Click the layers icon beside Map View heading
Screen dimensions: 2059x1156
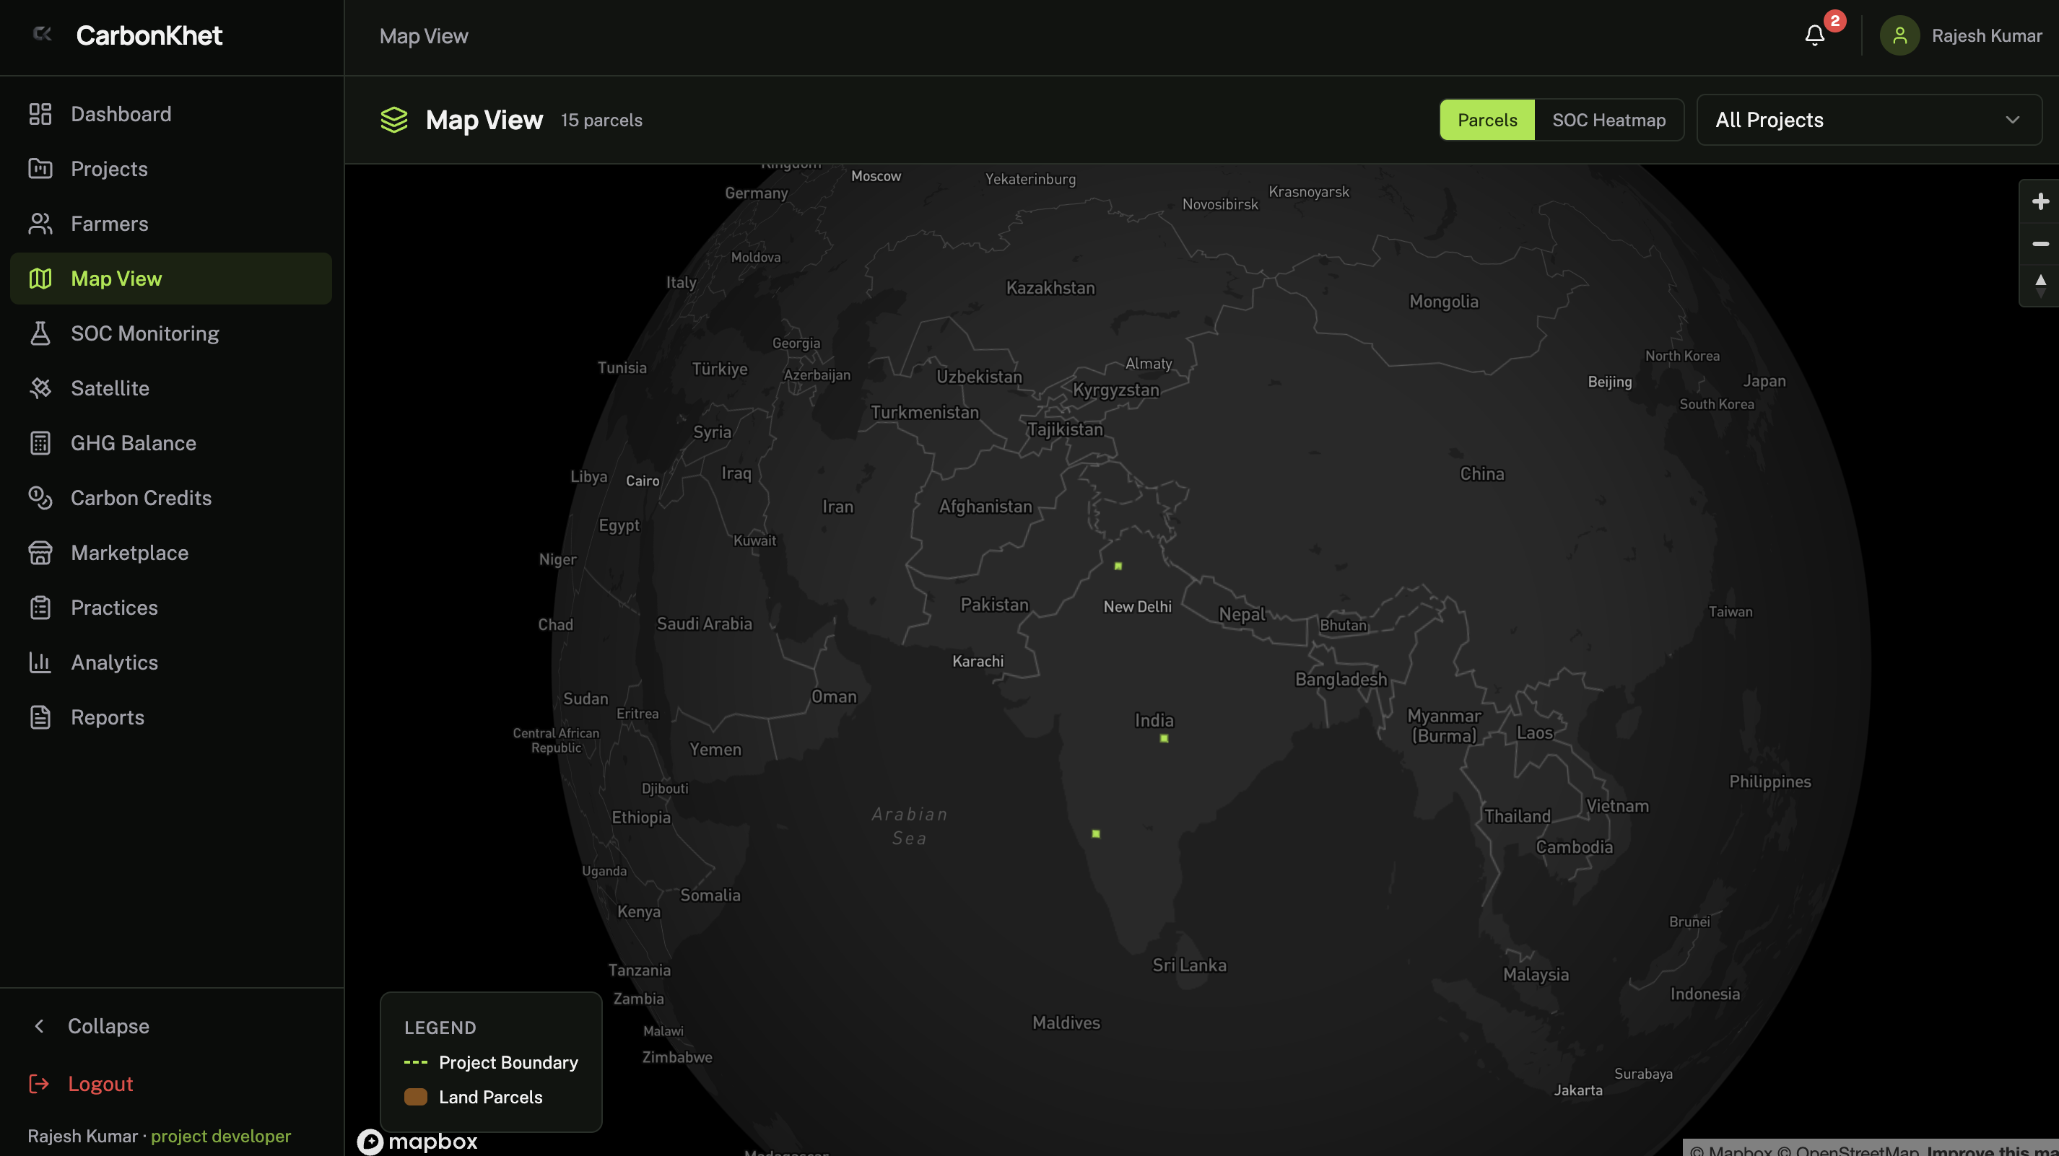pos(394,120)
